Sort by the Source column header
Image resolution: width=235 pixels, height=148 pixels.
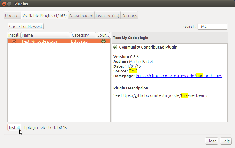[103, 35]
